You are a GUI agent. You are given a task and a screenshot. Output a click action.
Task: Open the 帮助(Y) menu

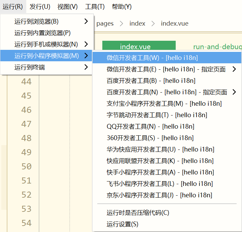[122, 7]
